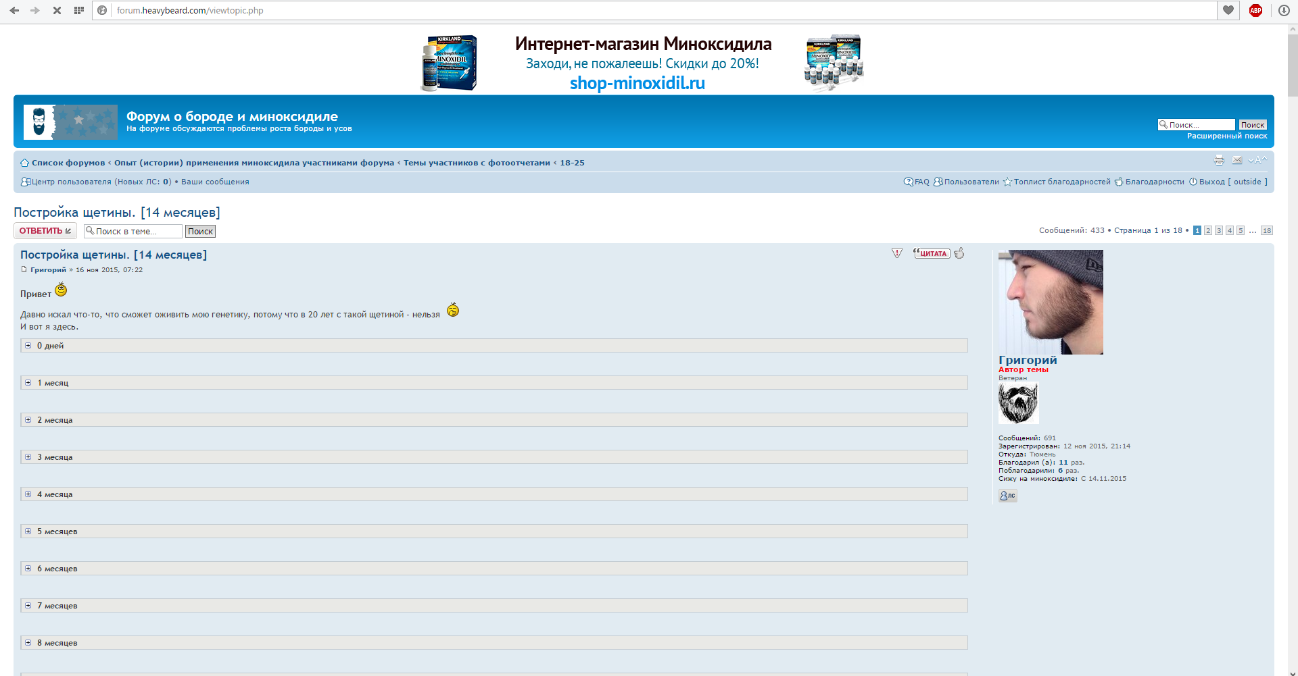Focus the header Поиск search field
Screen dimensions: 1298x676
[1197, 125]
